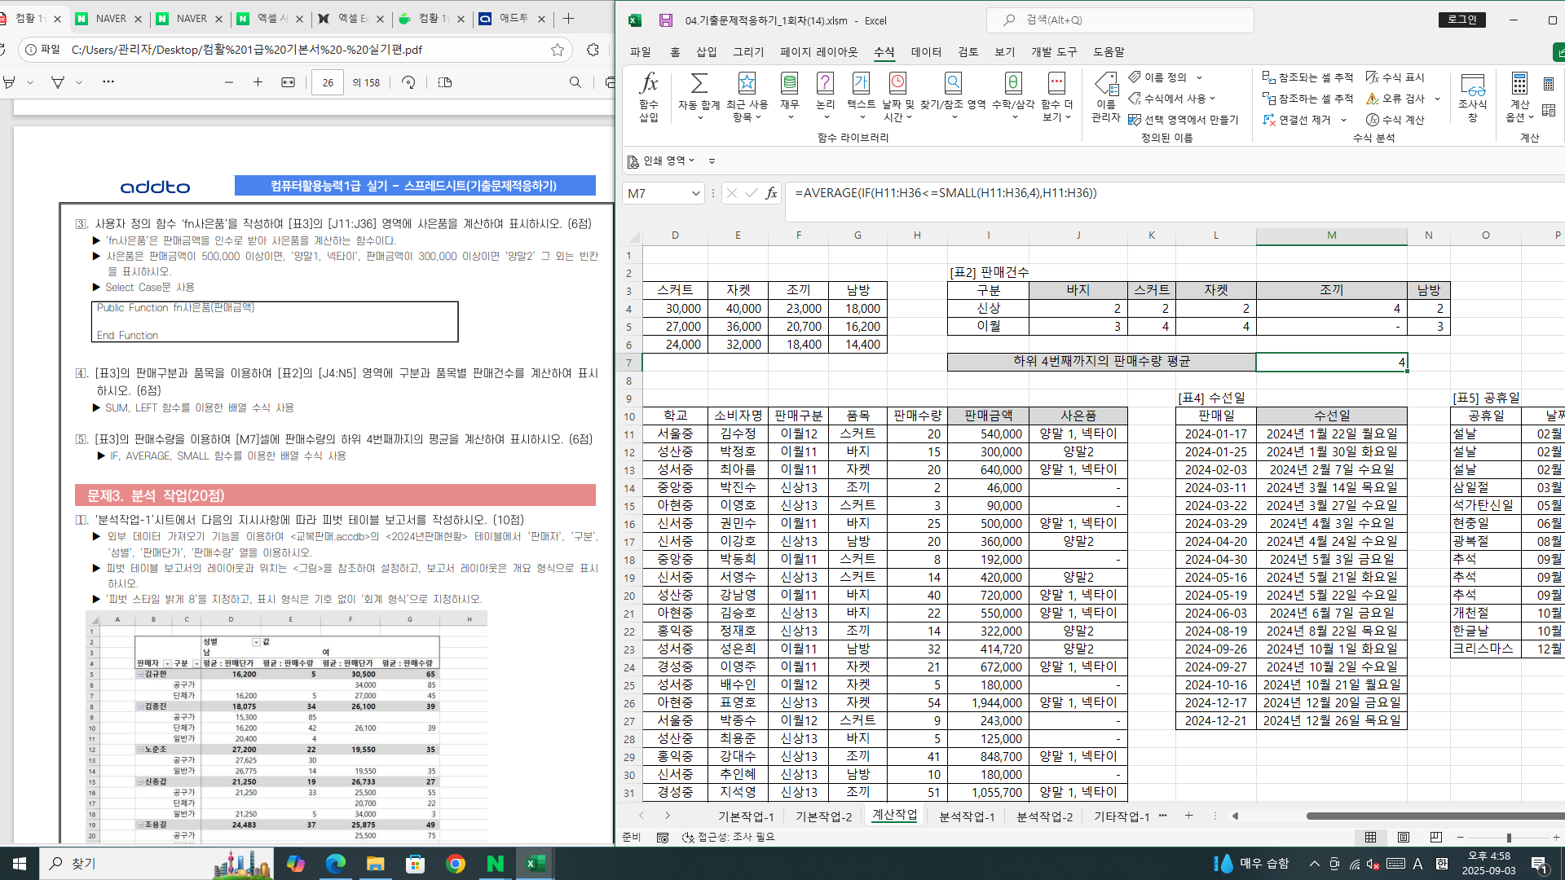Image resolution: width=1565 pixels, height=880 pixels.
Task: Click the 로그인 sign-in button
Action: coord(1462,20)
